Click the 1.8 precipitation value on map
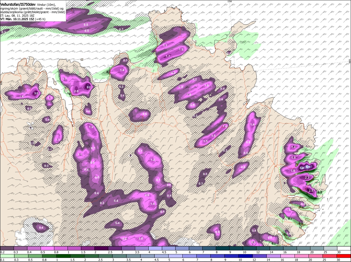This screenshot has width=351, height=262. pyautogui.click(x=293, y=147)
